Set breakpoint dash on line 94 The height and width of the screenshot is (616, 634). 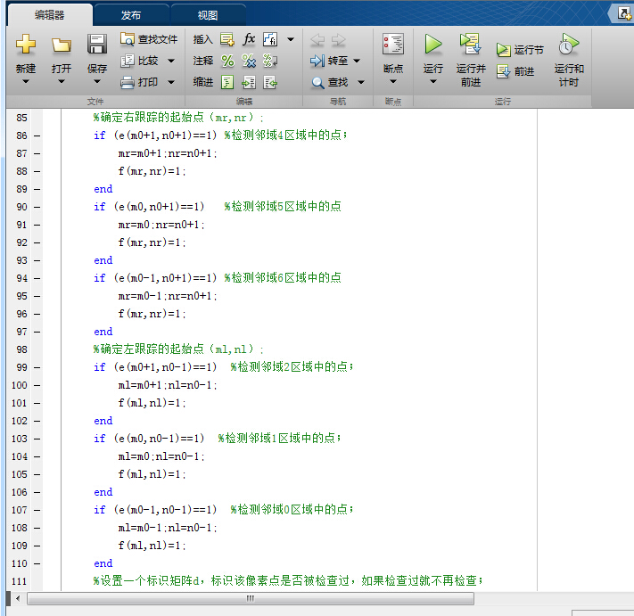pyautogui.click(x=37, y=278)
